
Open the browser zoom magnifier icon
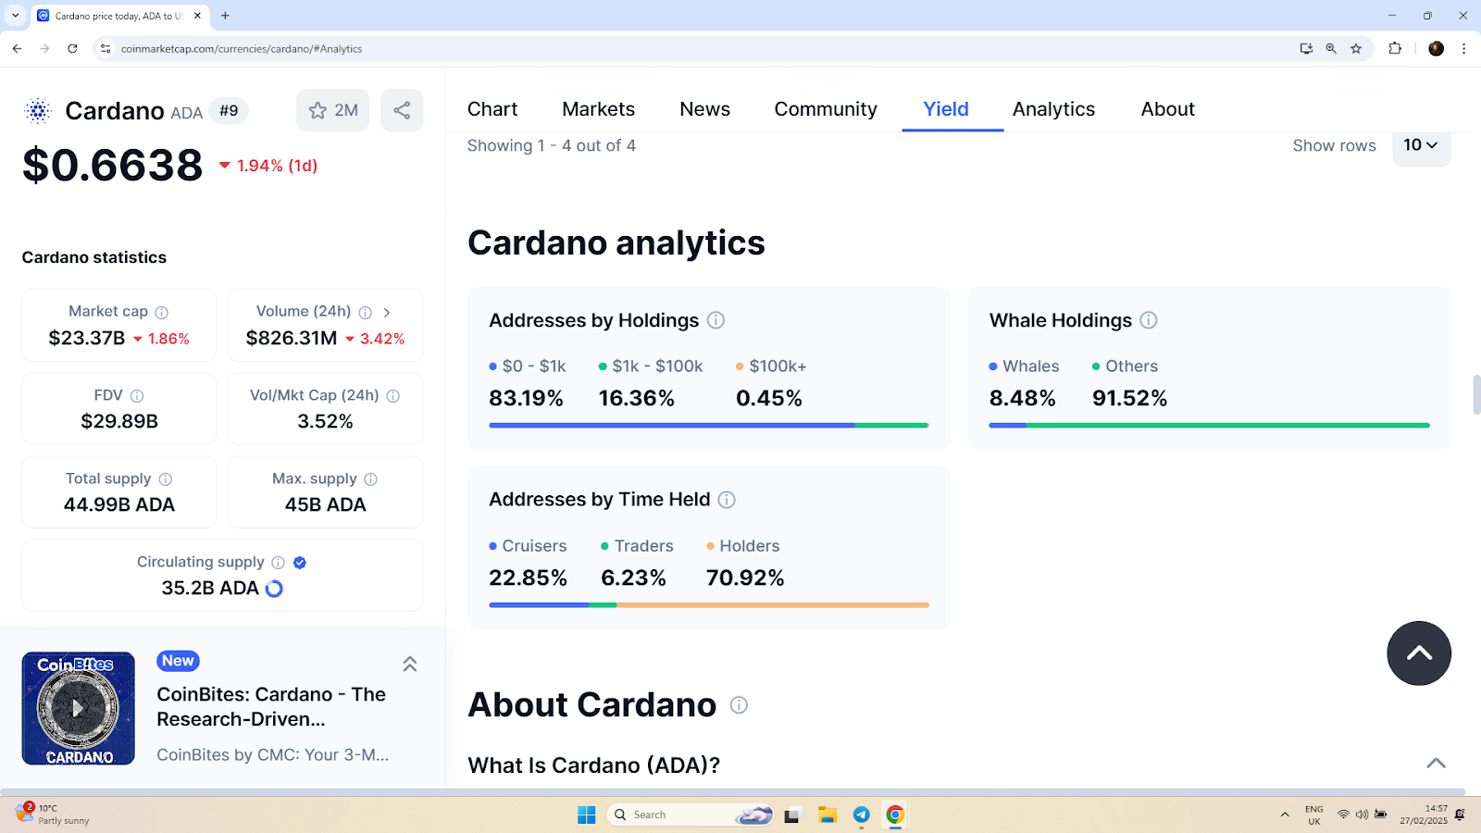click(1331, 49)
